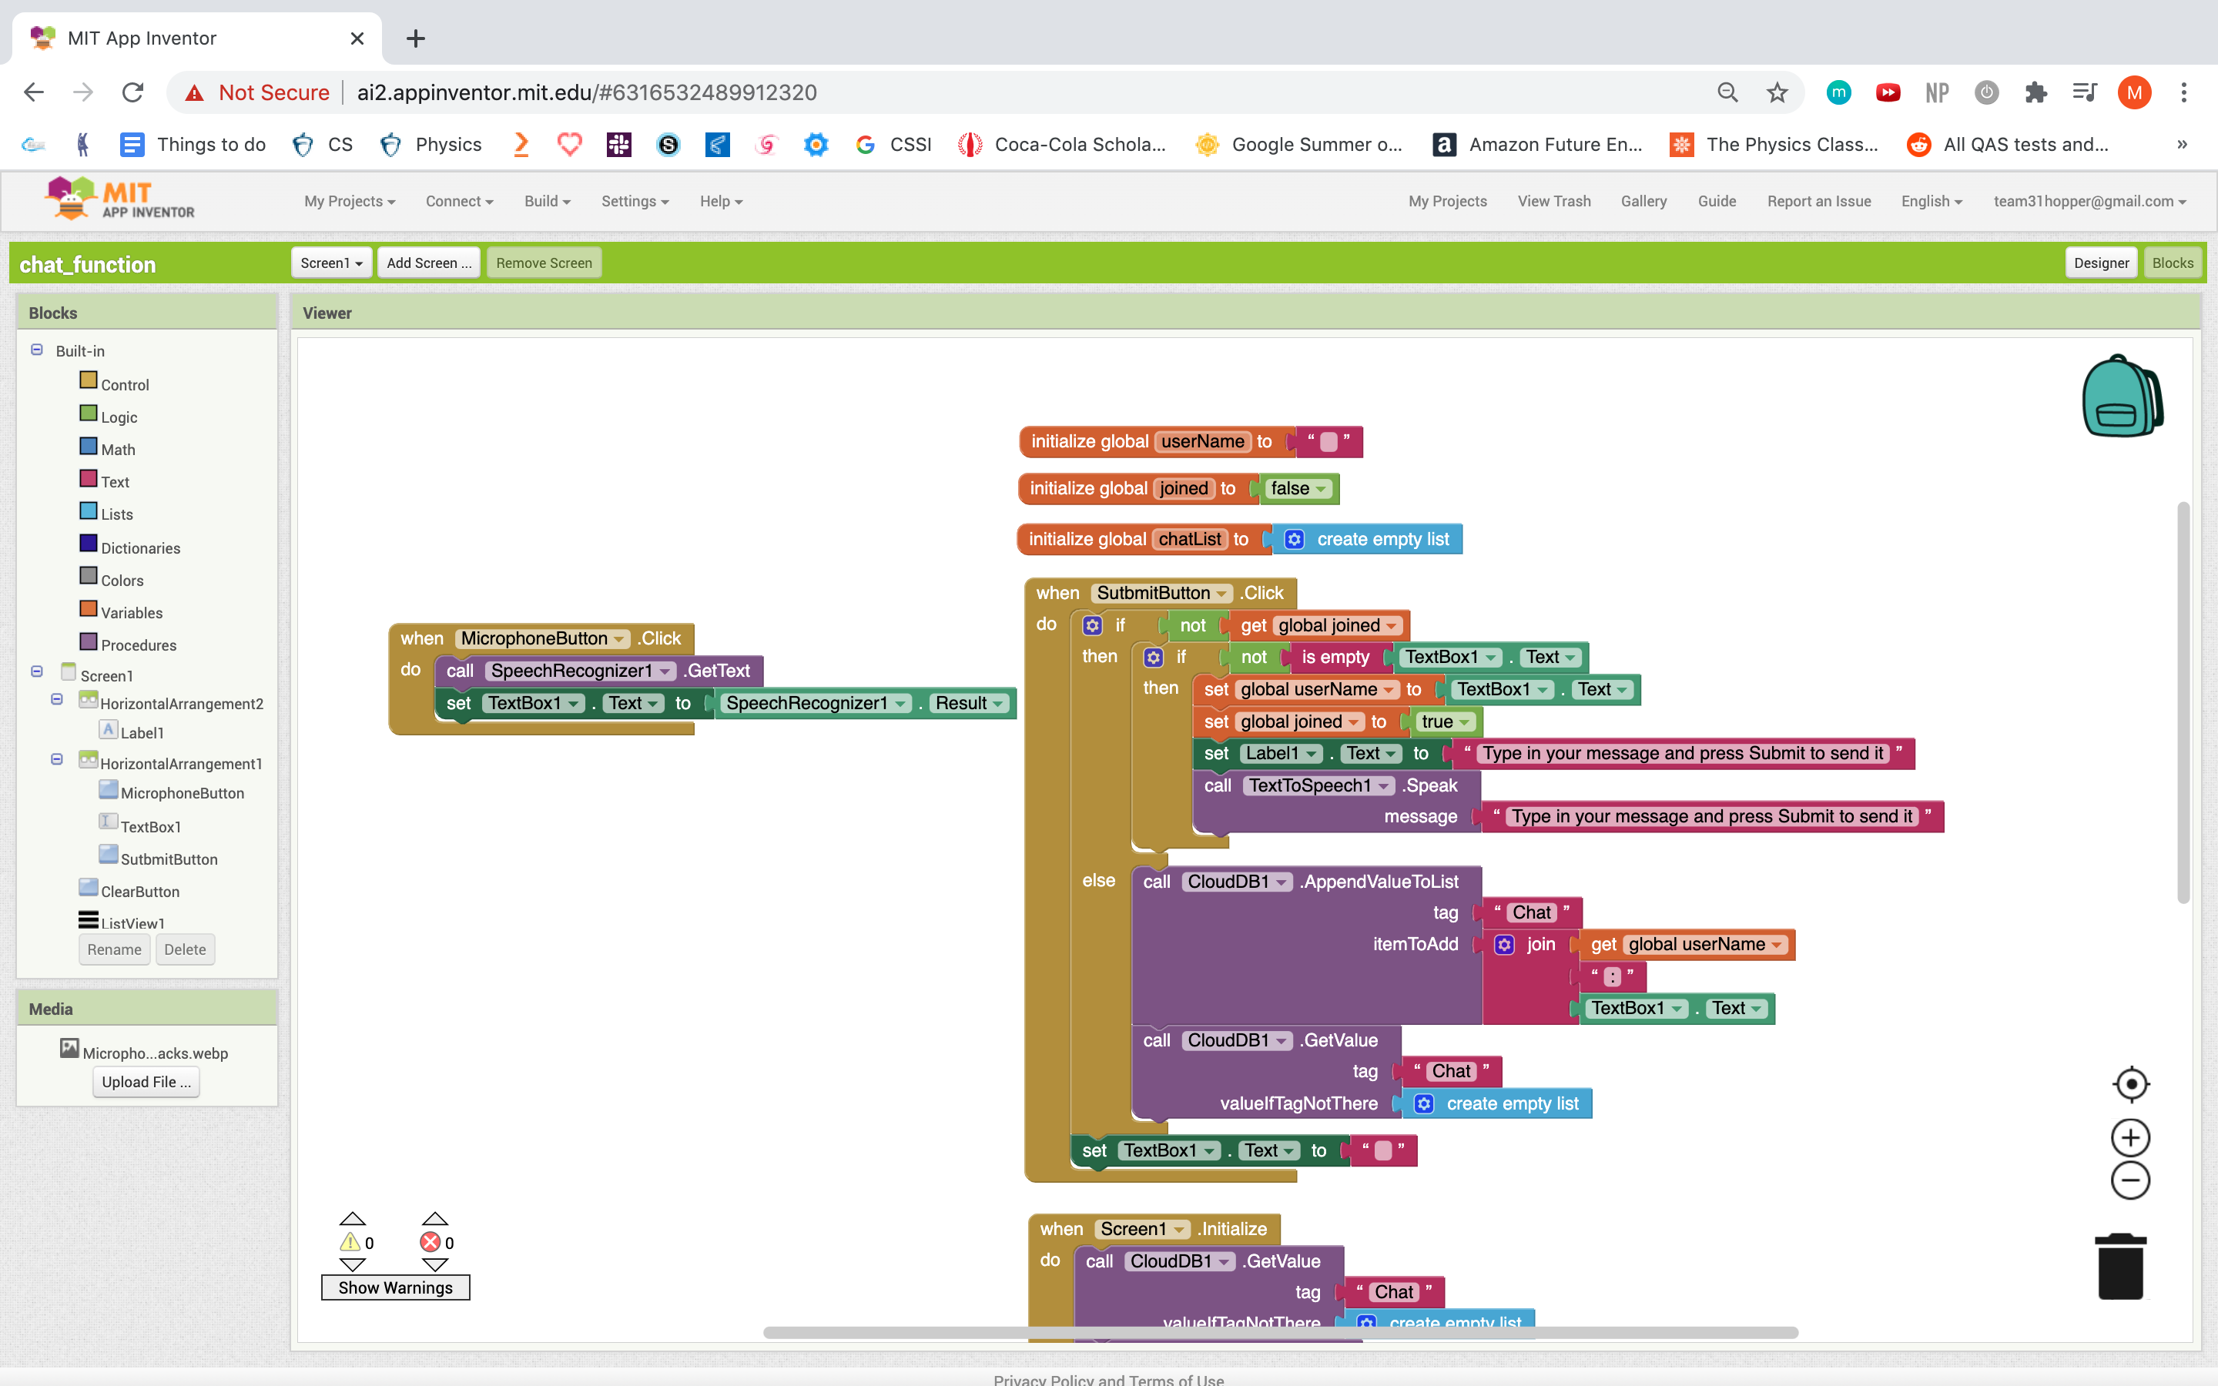Collapse the Built-in blocks tree
The image size is (2218, 1386).
[37, 350]
